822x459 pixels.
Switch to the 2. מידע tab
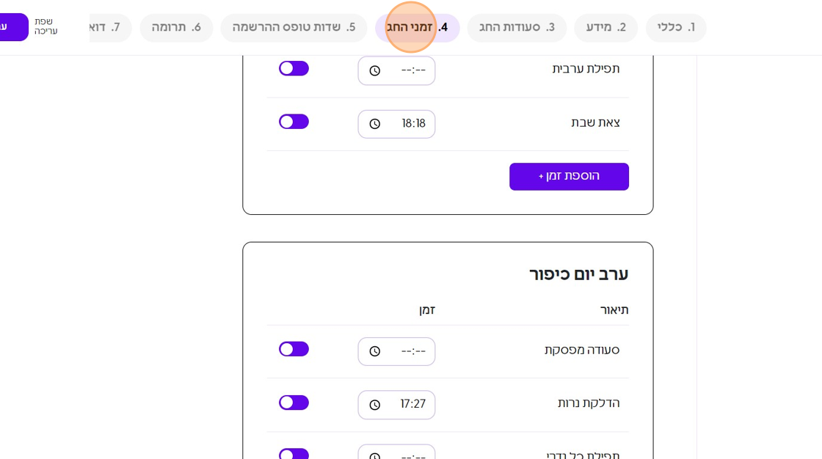(605, 28)
